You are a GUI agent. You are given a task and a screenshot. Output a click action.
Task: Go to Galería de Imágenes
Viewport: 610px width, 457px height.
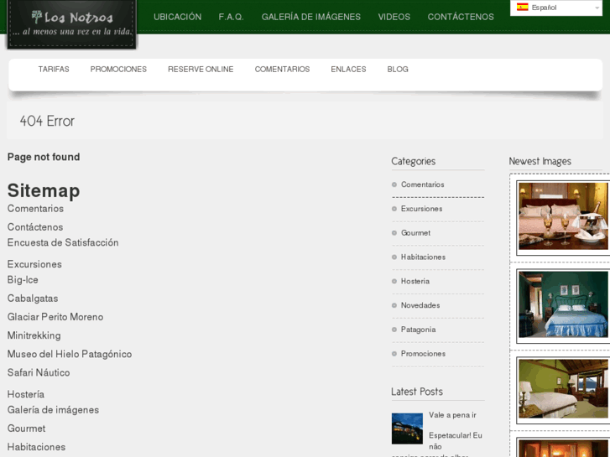pyautogui.click(x=310, y=17)
